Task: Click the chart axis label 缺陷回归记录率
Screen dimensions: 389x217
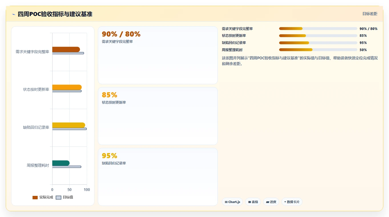Action: pos(36,127)
